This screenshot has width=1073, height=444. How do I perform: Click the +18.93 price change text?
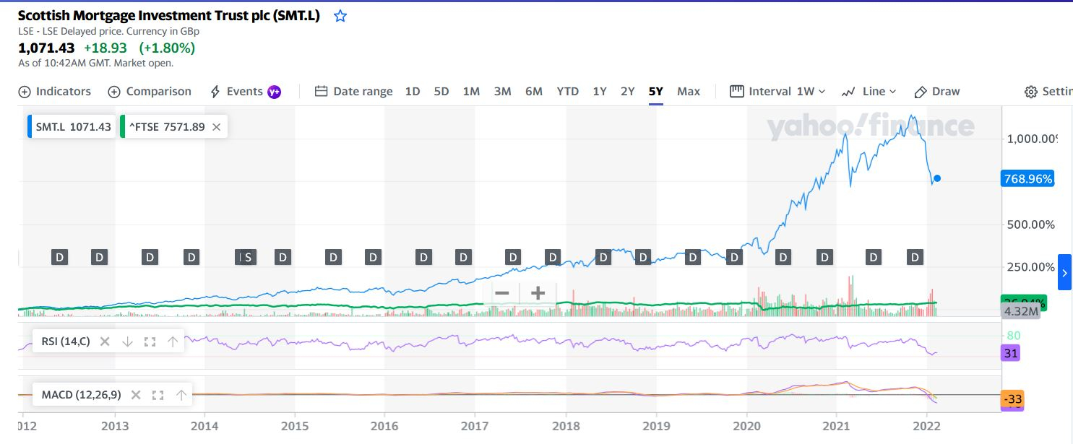(x=105, y=48)
